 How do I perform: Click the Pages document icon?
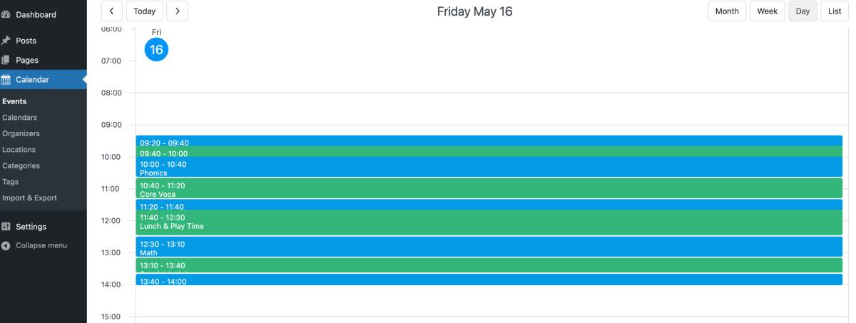(x=6, y=60)
